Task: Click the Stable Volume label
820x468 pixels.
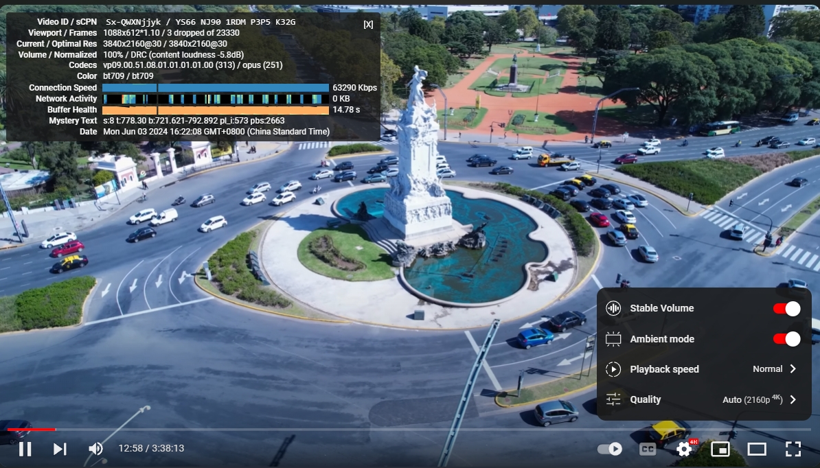Action: pyautogui.click(x=661, y=309)
